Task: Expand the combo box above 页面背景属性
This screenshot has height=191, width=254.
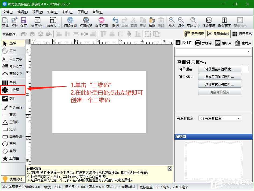Action: tap(249, 51)
